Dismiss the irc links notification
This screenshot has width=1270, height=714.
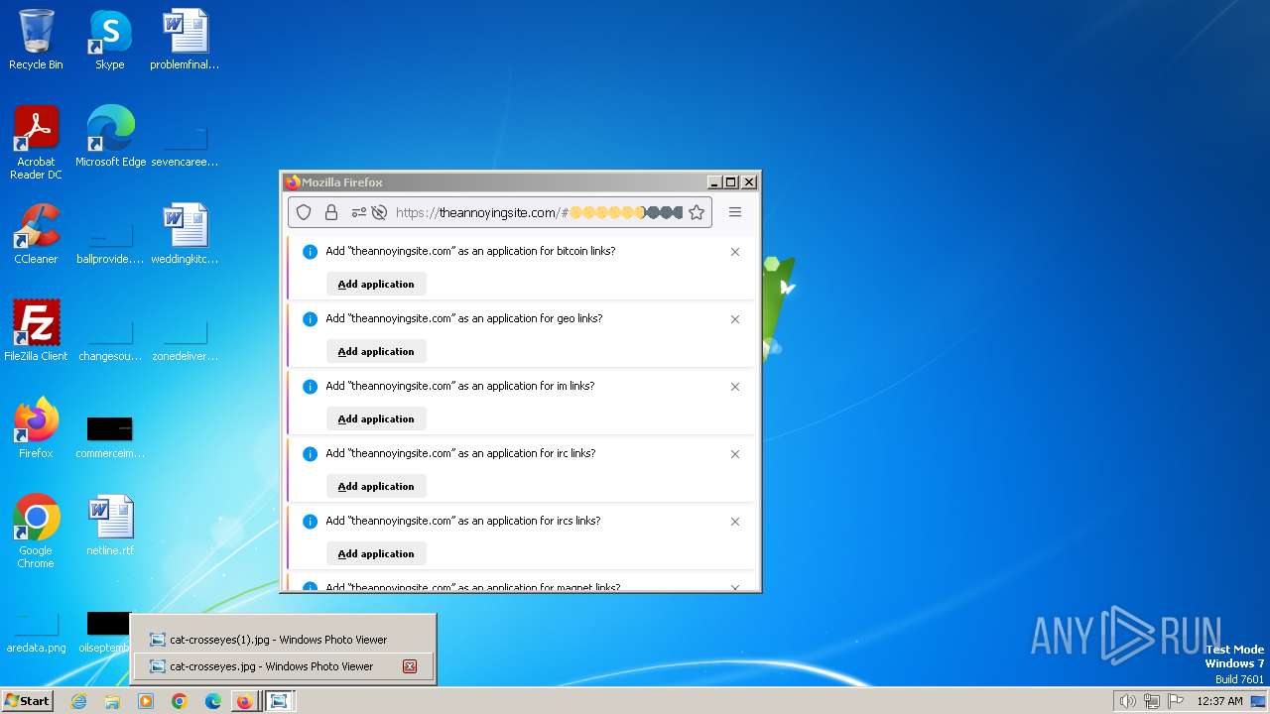click(x=735, y=454)
